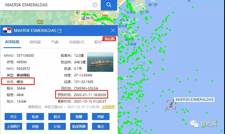Click the MAERSK ESMERALDAS map label
The image size is (225, 134).
coord(194,100)
